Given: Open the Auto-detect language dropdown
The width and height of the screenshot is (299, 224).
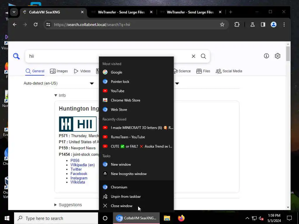Looking at the screenshot, I should (x=59, y=83).
